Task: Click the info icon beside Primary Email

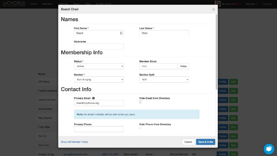Action: [x=93, y=98]
